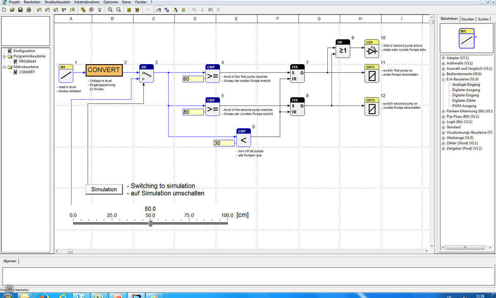Click the Zoom out magnifier icon

click(119, 10)
